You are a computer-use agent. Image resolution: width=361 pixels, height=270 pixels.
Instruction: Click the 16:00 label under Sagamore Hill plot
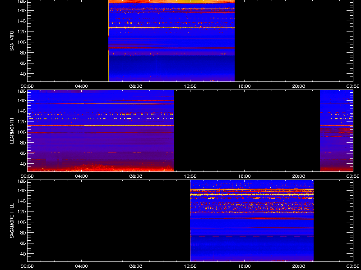[x=245, y=266]
